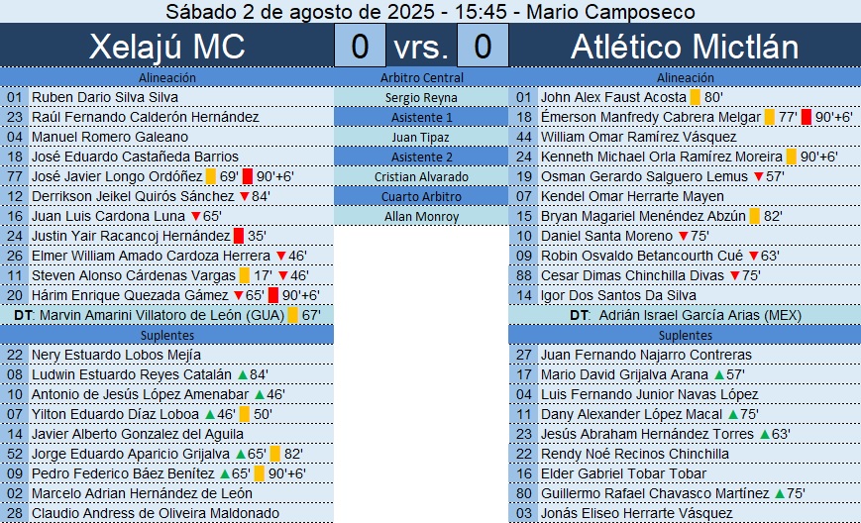
Task: Click green arrow beside Jesús Abraham Hernández Torres
Action: coord(764,435)
